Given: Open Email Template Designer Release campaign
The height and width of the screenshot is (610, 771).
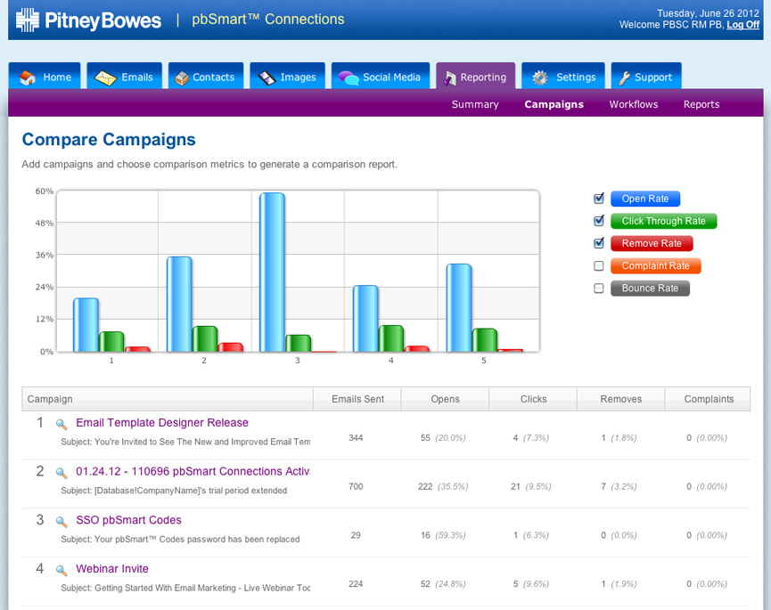Looking at the screenshot, I should click(162, 422).
